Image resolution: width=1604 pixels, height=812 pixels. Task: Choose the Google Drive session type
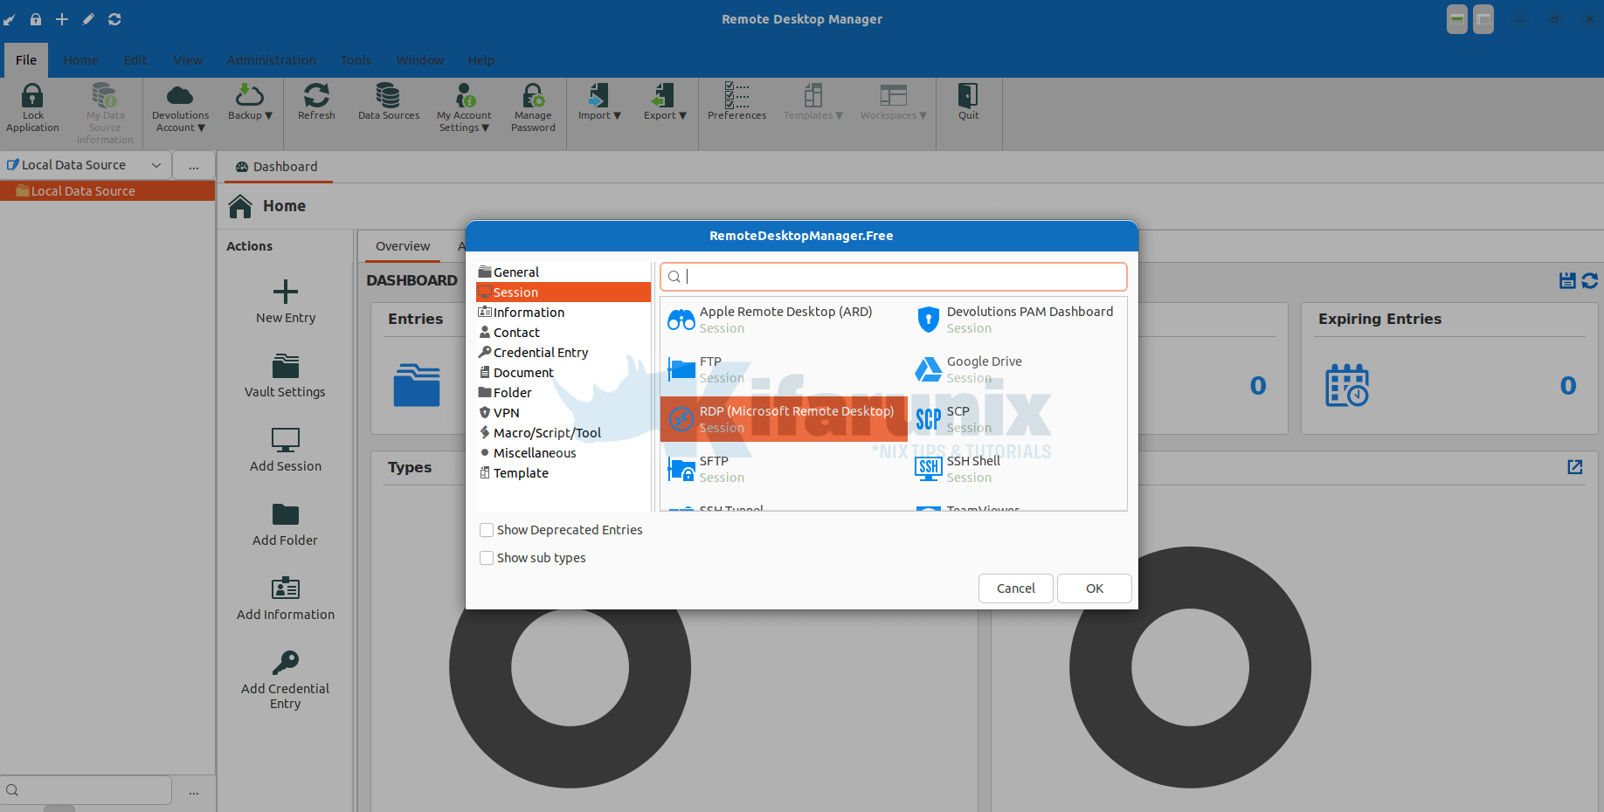(983, 368)
